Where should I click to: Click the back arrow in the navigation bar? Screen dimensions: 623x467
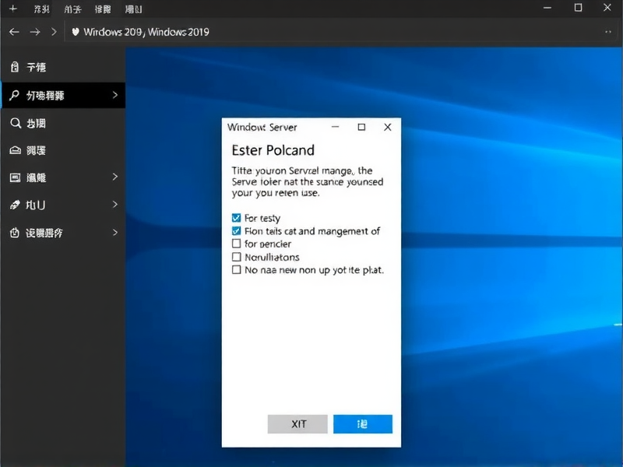click(x=13, y=32)
